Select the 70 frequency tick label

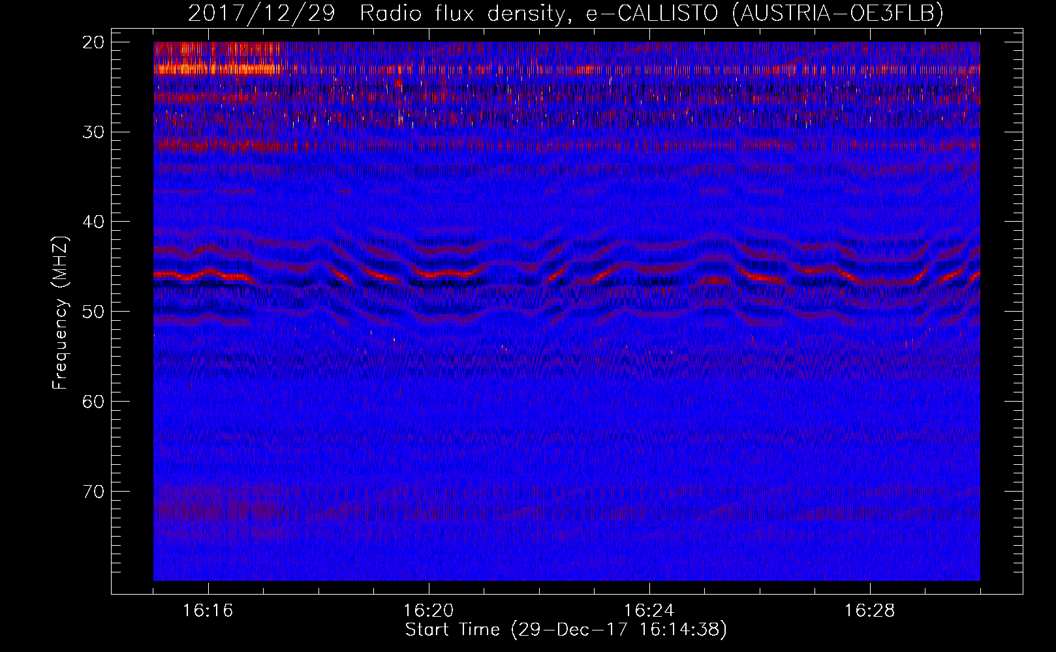94,492
